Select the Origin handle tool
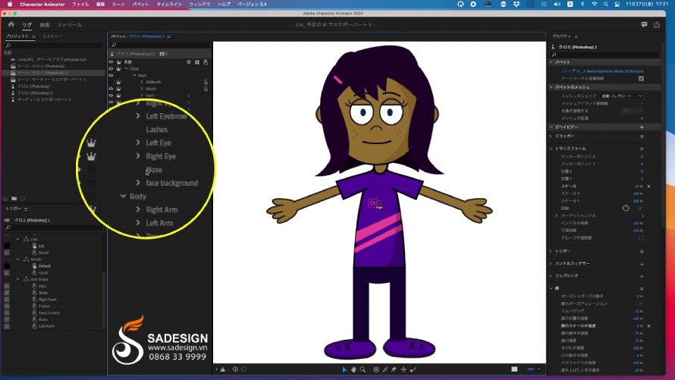Viewport: 675px width, 380px height. point(376,369)
